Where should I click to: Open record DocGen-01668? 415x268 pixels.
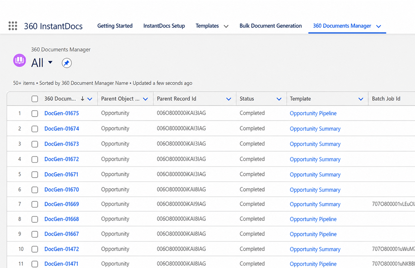[x=62, y=219]
